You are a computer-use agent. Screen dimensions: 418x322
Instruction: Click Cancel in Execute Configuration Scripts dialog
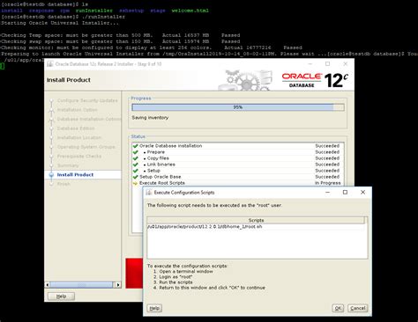click(357, 308)
